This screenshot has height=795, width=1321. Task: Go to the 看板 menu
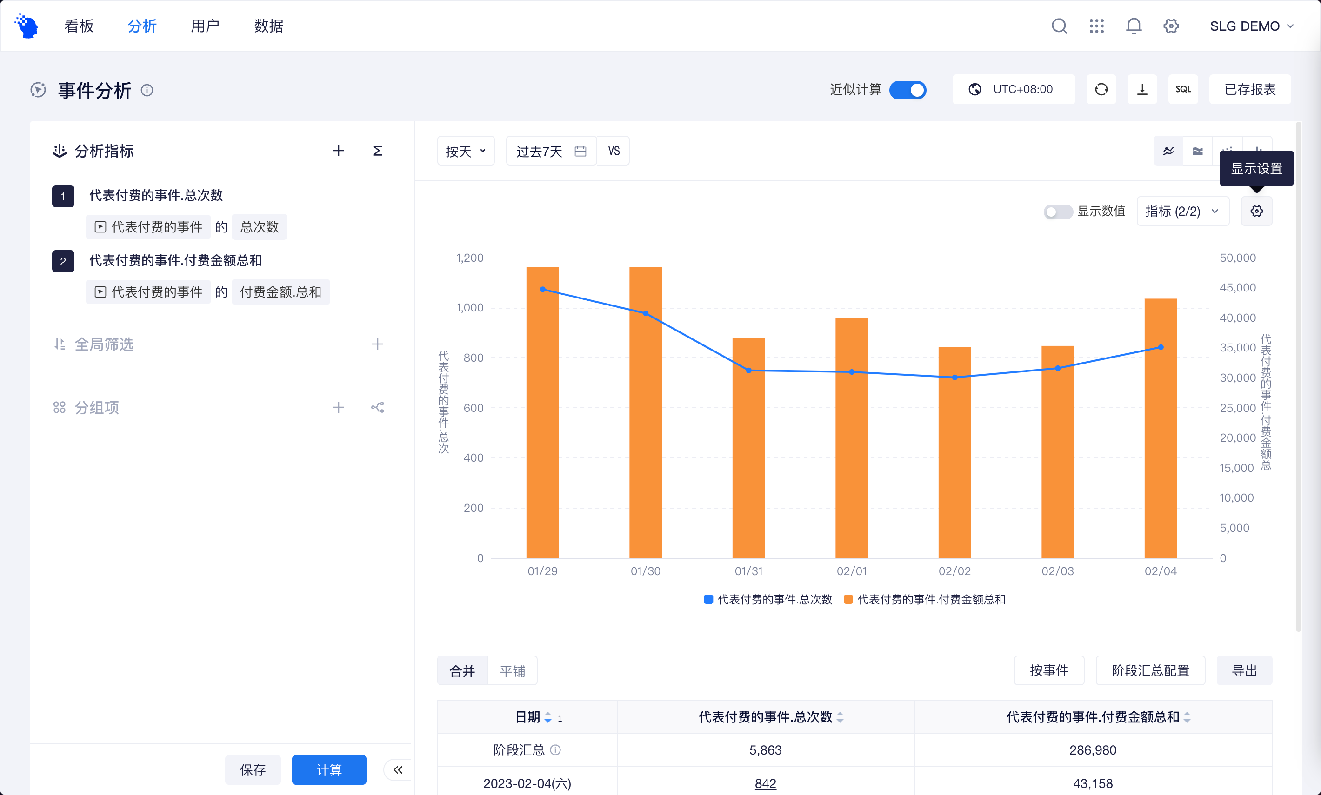(x=79, y=26)
